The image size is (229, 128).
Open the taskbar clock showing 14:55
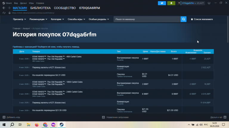(215, 125)
